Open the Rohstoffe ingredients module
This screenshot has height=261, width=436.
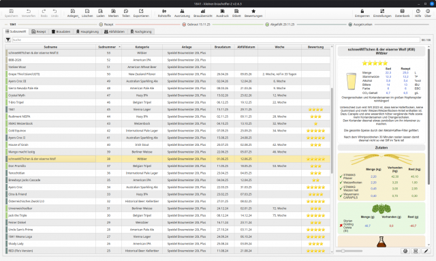pos(164,13)
